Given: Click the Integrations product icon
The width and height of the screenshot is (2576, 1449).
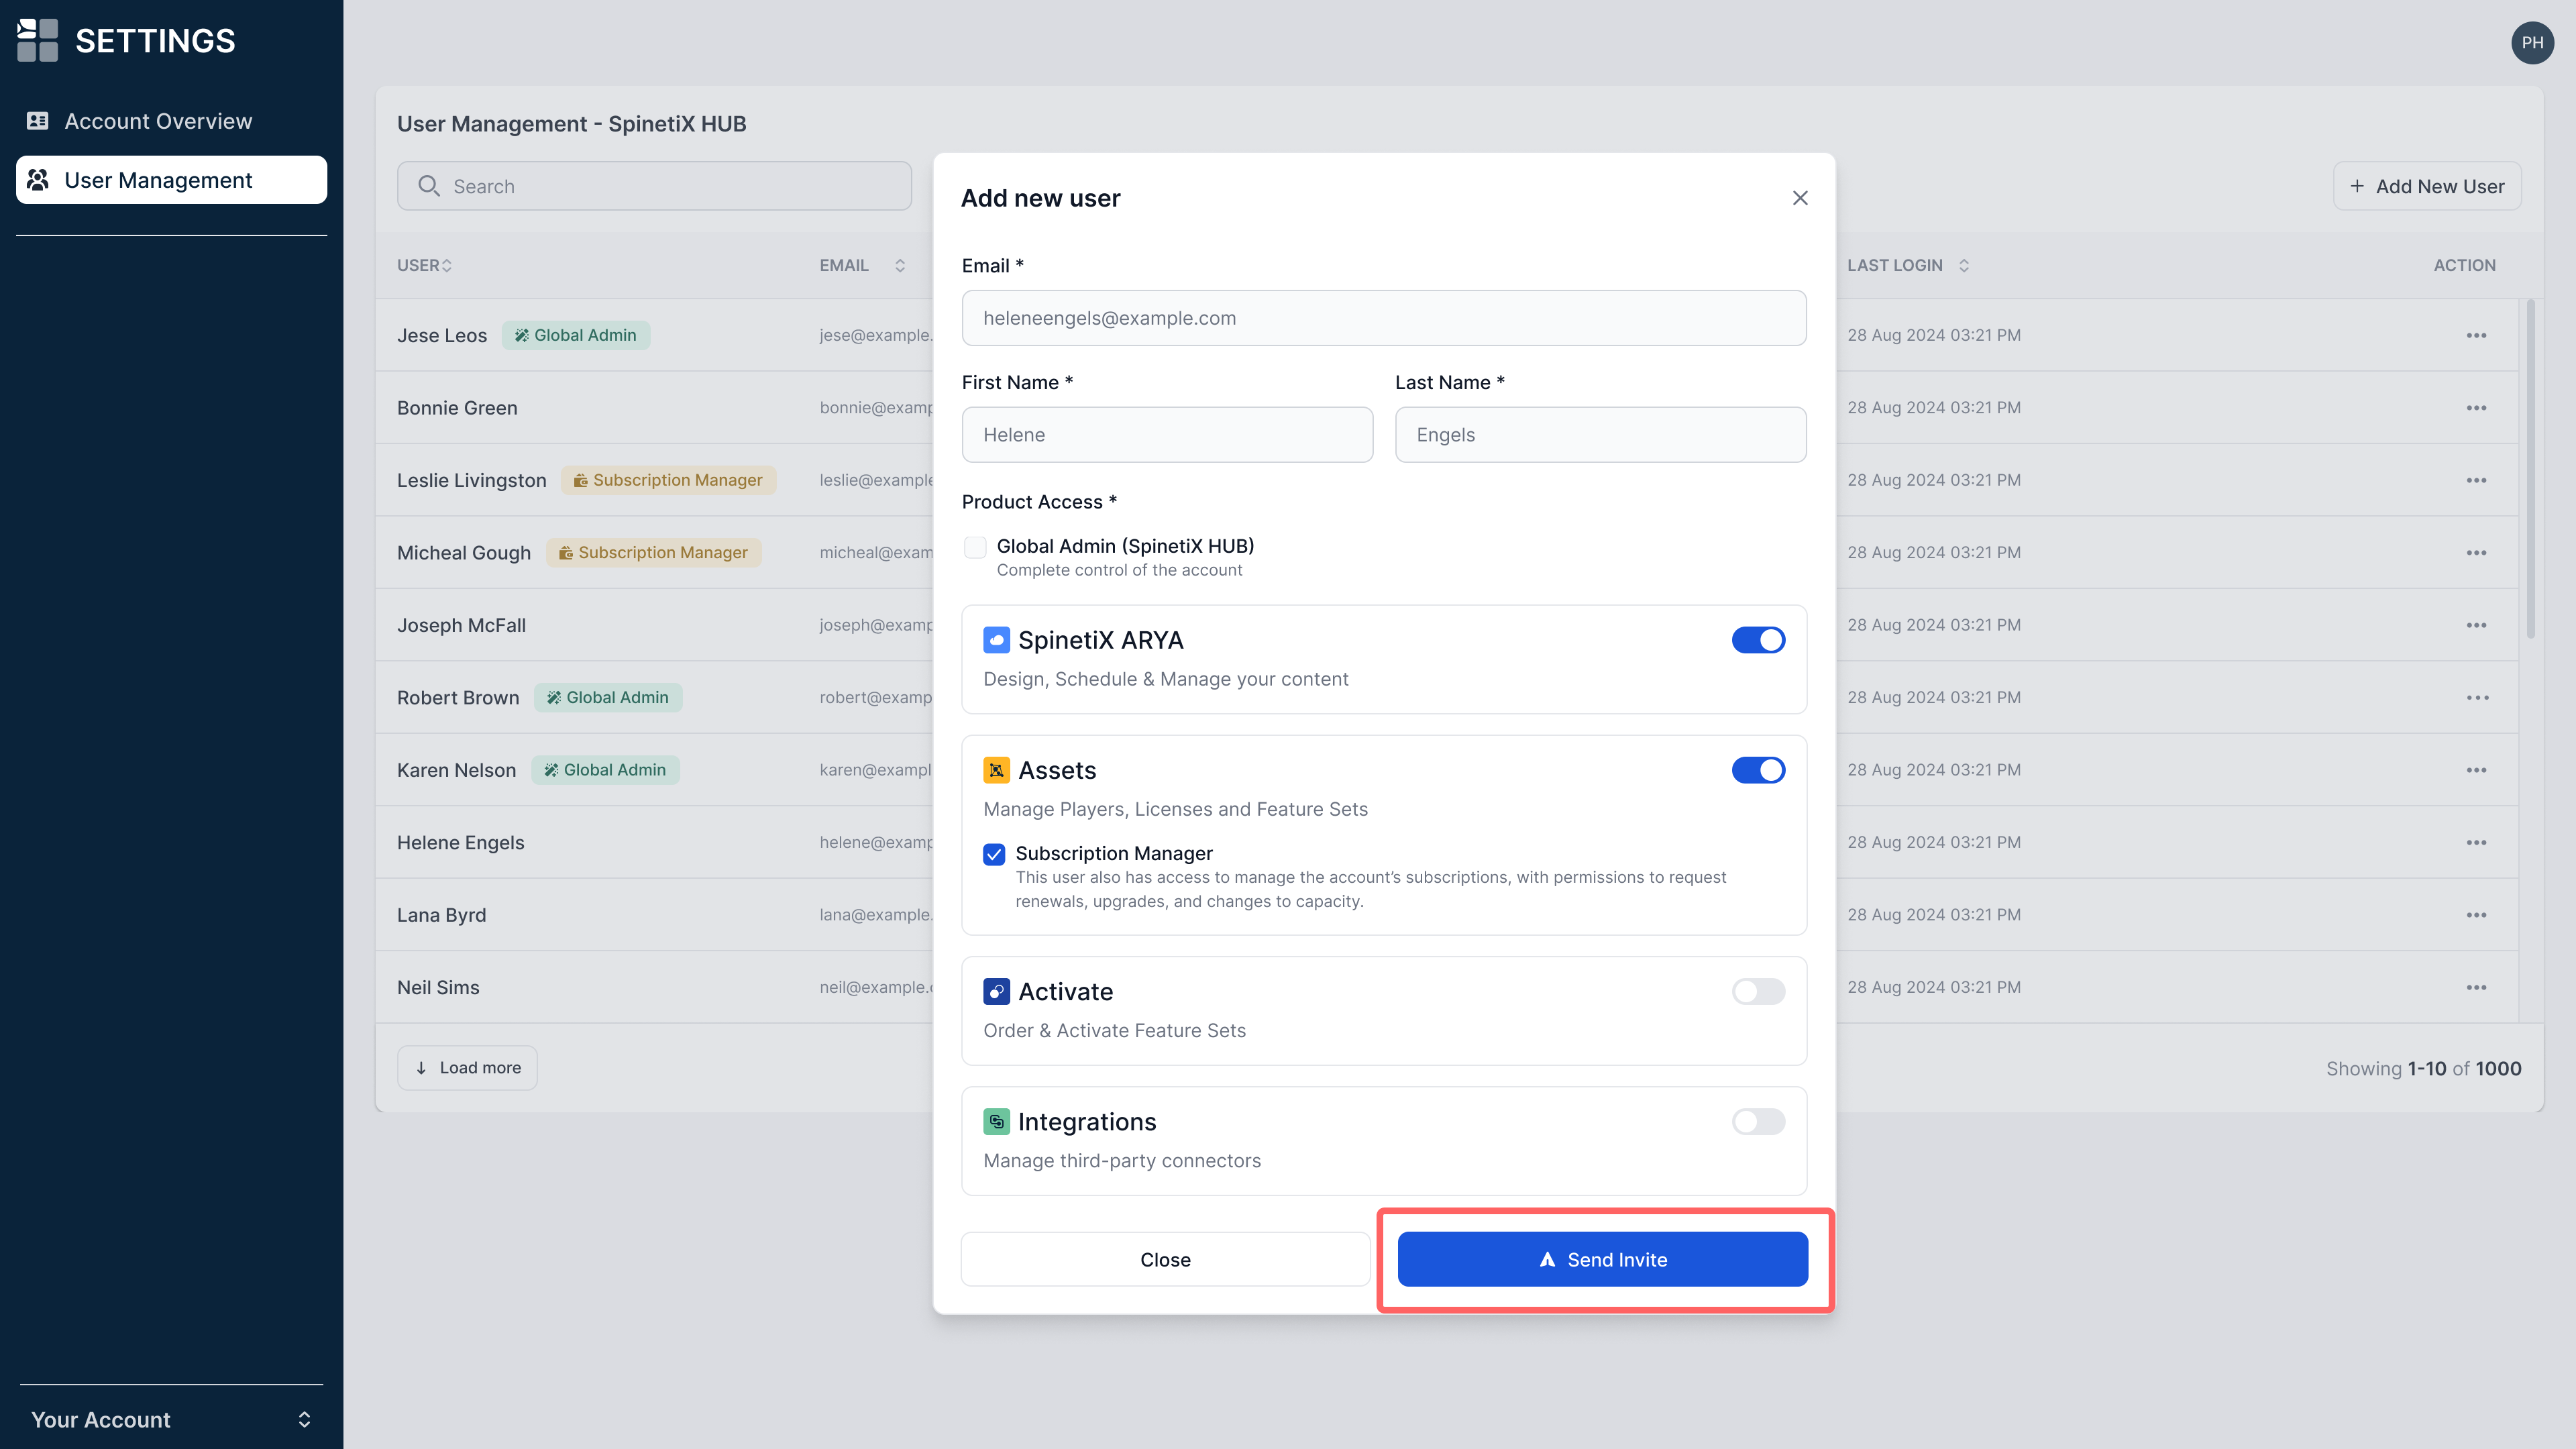Looking at the screenshot, I should tap(996, 1121).
